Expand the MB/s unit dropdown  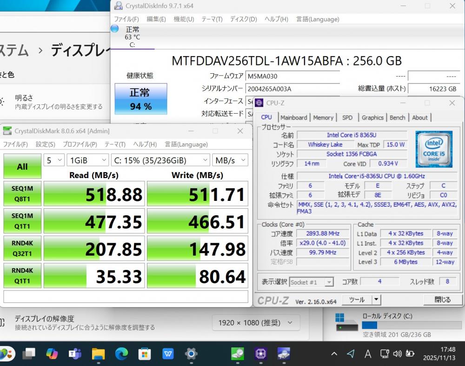pyautogui.click(x=230, y=160)
